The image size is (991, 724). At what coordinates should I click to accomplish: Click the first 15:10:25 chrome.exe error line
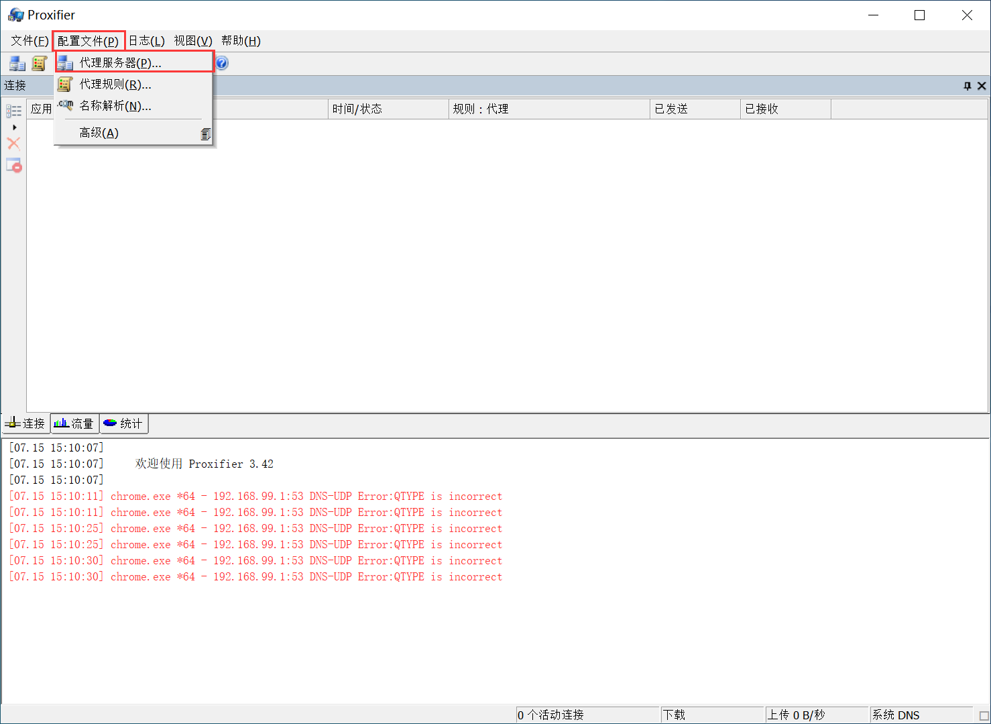pyautogui.click(x=255, y=528)
